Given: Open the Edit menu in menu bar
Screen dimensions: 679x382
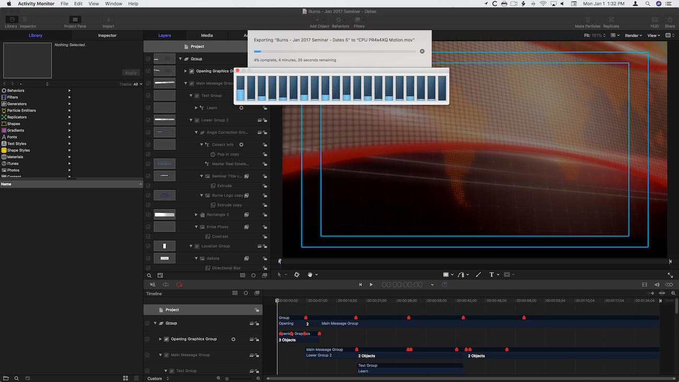Looking at the screenshot, I should tap(78, 4).
